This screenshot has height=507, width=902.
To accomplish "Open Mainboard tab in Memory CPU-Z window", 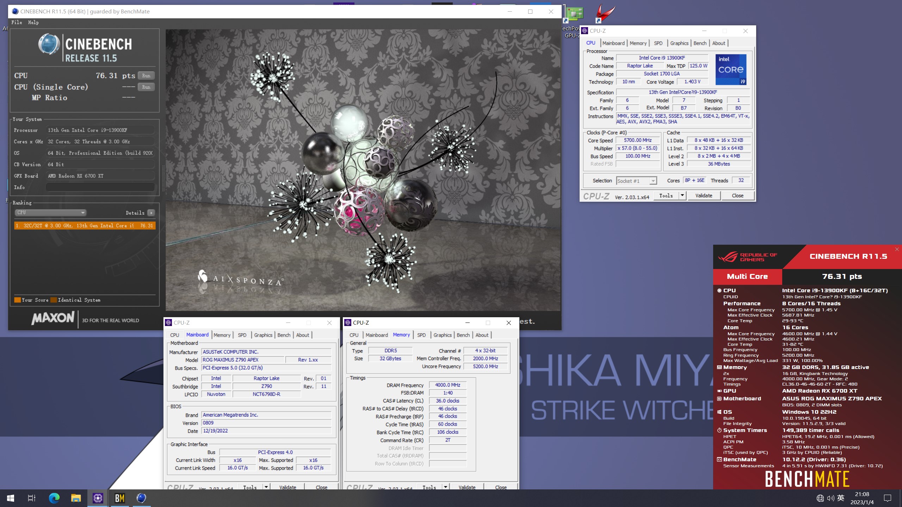I will pos(377,335).
